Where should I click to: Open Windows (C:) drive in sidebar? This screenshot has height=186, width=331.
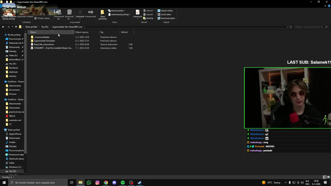coord(15,167)
